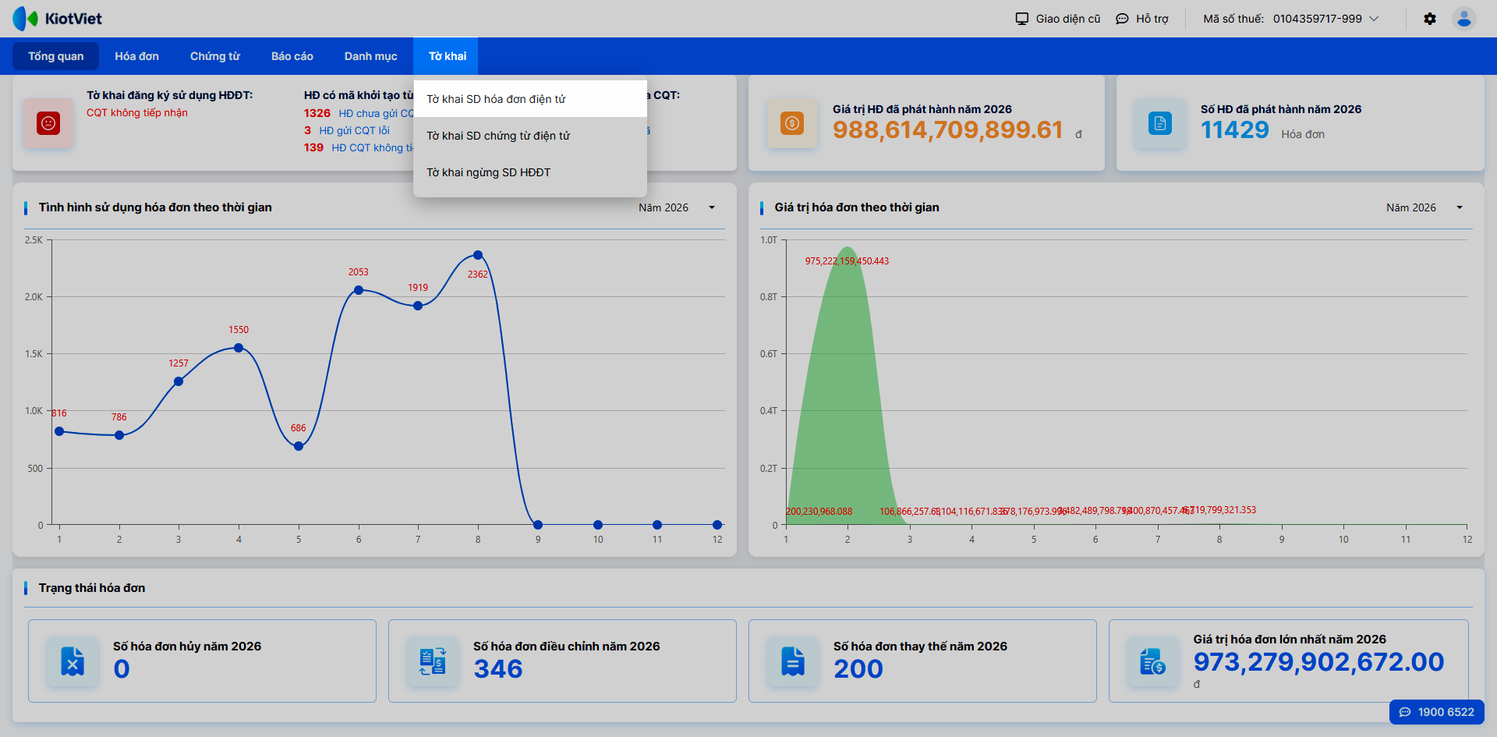
Task: Open the Báo cáo tab
Action: [292, 56]
